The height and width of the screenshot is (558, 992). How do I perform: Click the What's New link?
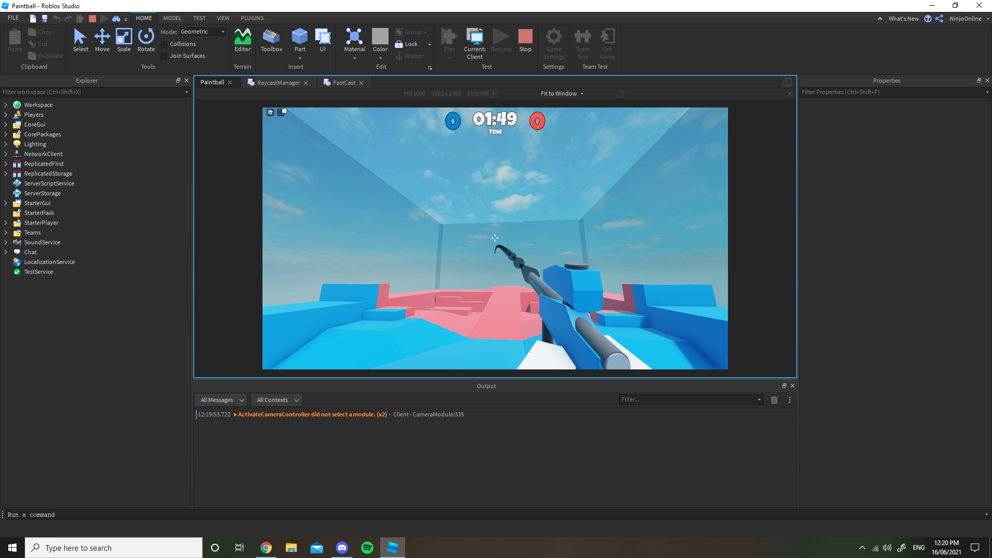click(903, 19)
